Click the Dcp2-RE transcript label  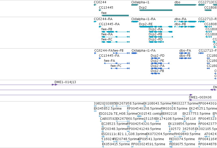(x=146, y=24)
